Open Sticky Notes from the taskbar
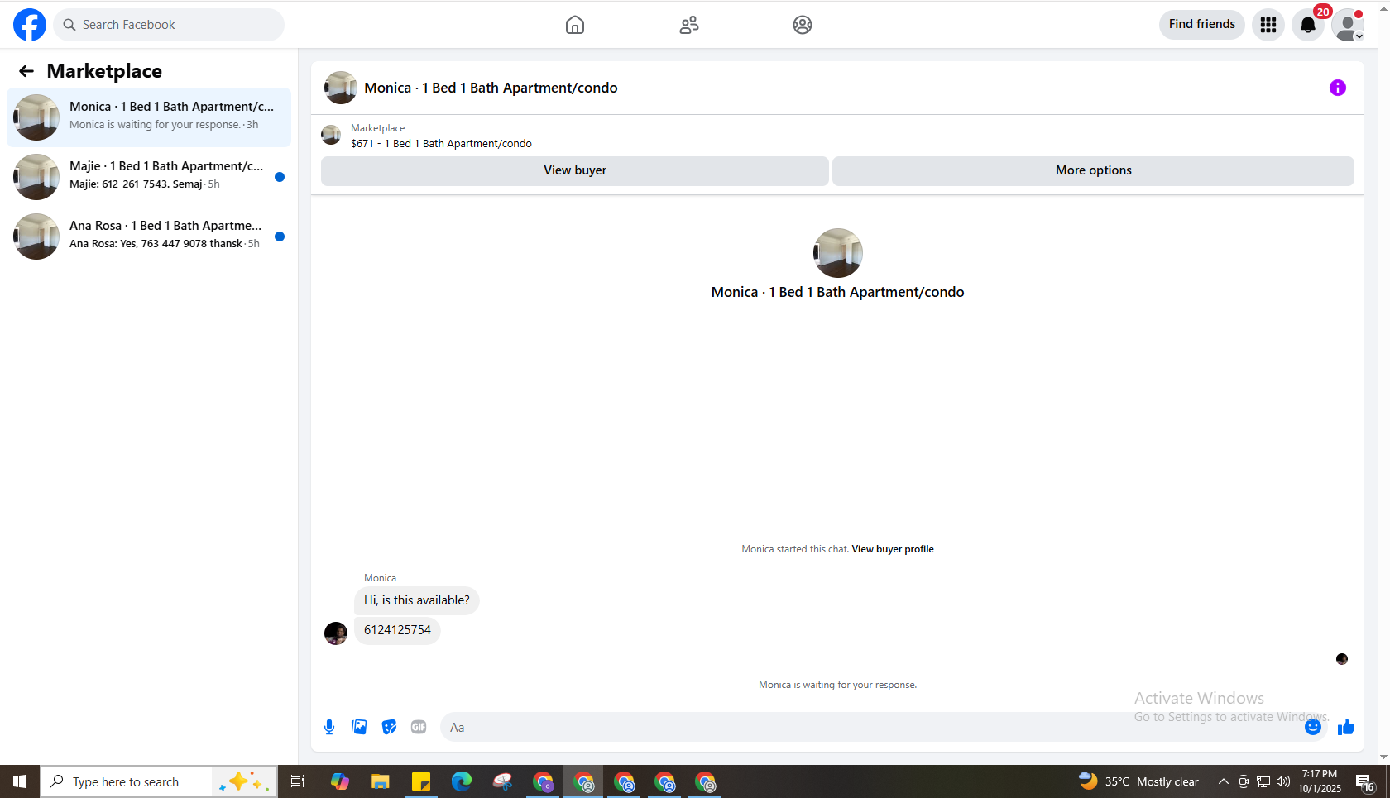The height and width of the screenshot is (798, 1390). tap(421, 781)
